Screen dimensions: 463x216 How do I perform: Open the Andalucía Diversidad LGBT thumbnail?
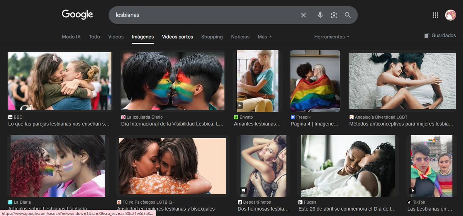(x=402, y=81)
